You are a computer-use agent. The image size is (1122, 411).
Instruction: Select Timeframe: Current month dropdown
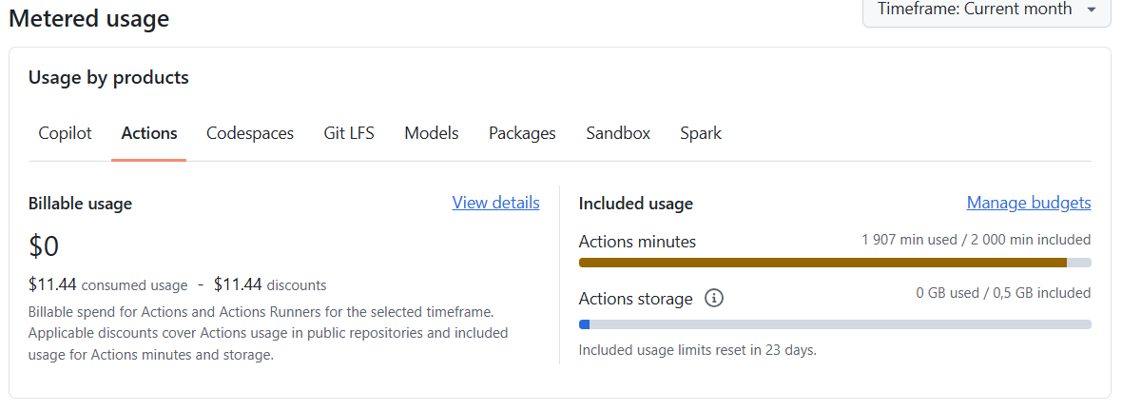pos(987,10)
